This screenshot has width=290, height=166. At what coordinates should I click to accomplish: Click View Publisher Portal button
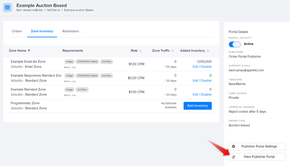(257, 157)
